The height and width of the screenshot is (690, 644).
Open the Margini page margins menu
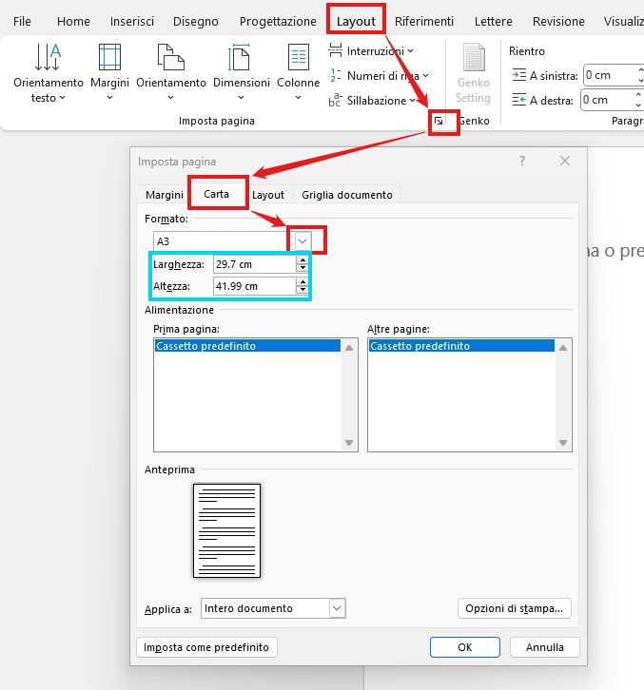[109, 71]
